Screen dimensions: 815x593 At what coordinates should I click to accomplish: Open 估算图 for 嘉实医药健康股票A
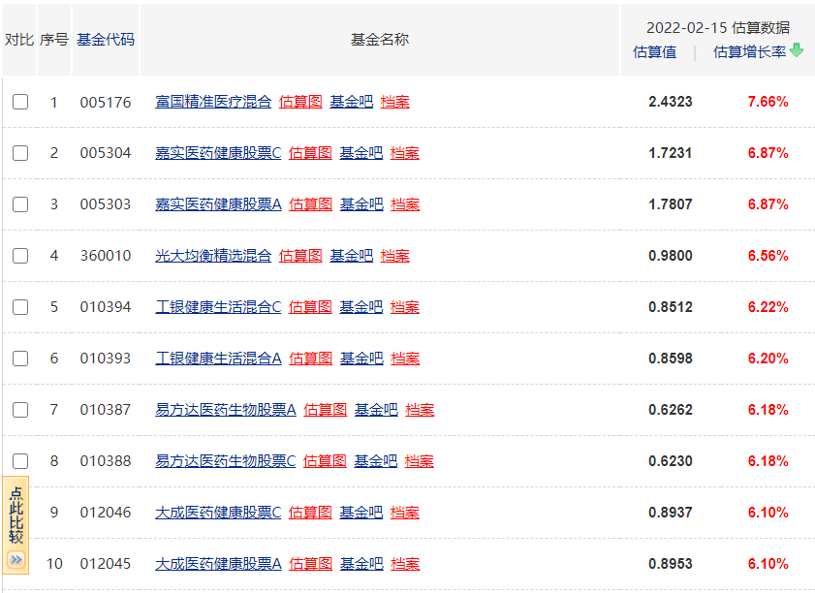click(311, 204)
